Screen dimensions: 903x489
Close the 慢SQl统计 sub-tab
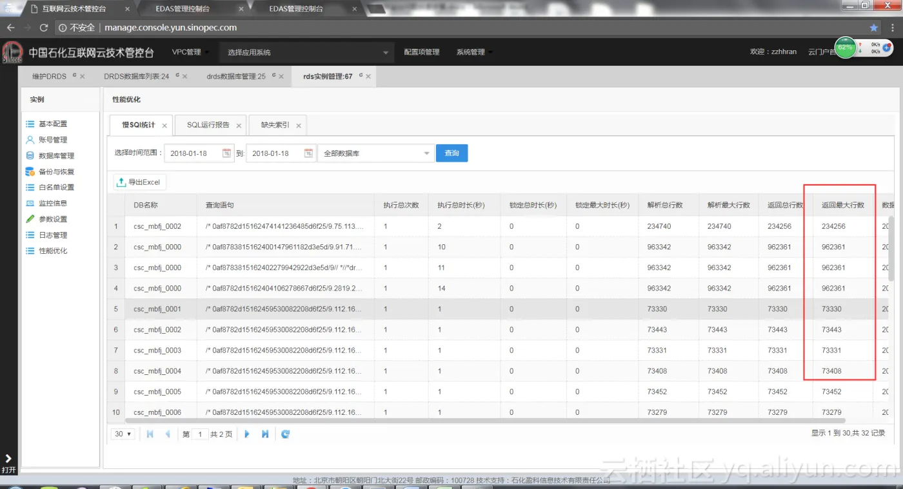click(x=164, y=126)
